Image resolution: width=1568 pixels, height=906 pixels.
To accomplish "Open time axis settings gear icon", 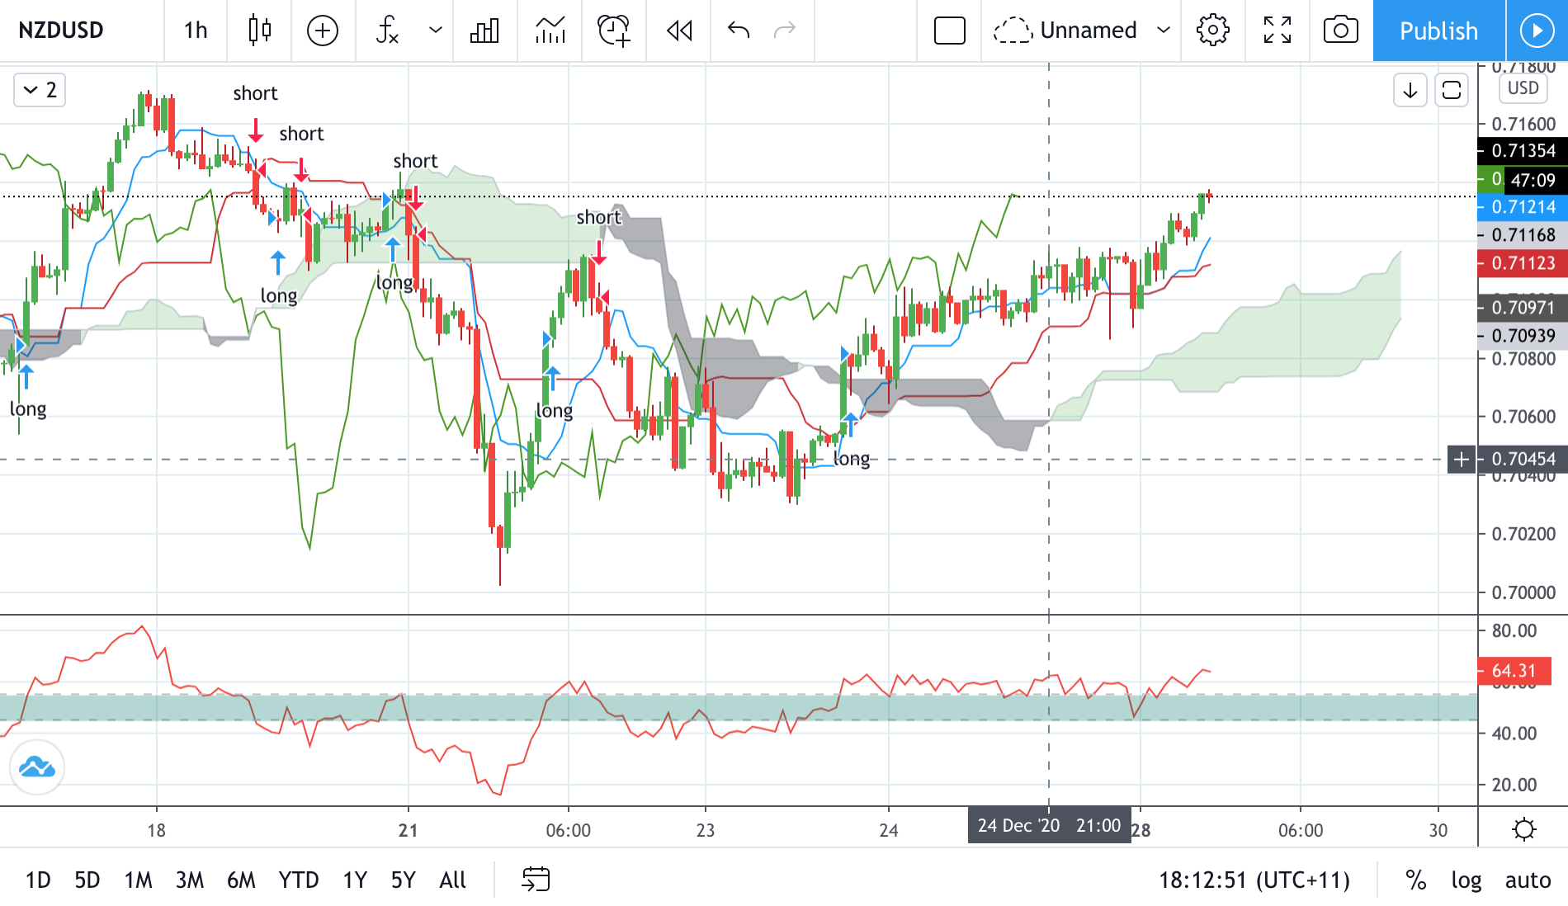I will pos(1524,828).
